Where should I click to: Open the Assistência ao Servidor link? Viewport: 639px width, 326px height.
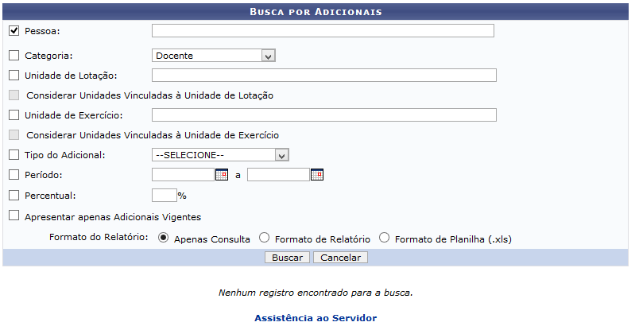316,318
